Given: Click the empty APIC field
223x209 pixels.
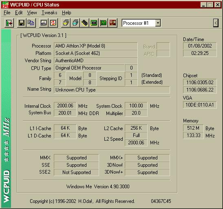Looking at the screenshot, I should point(163,53).
